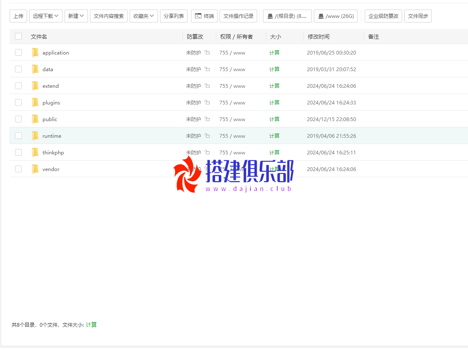
Task: Click the lock icon for application row
Action: 207,52
